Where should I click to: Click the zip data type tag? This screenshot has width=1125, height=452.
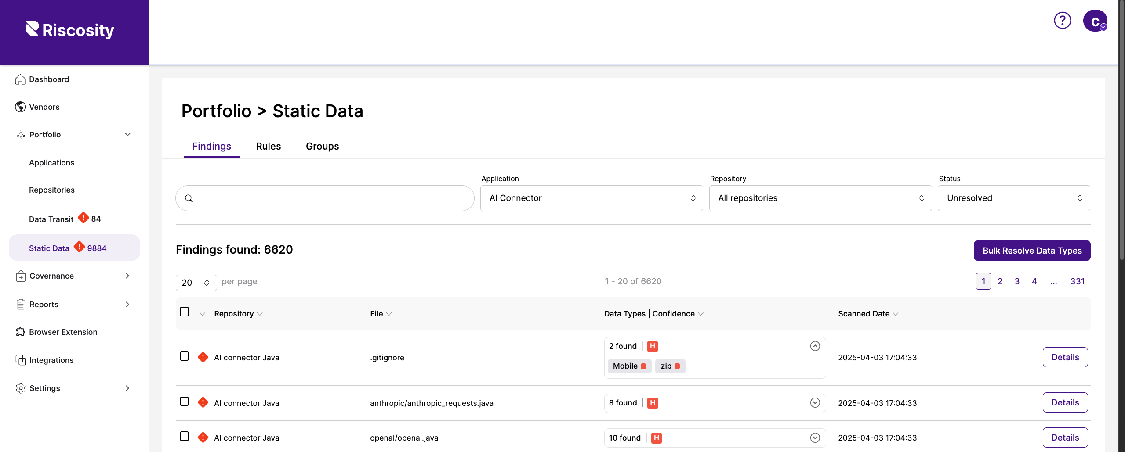point(670,366)
